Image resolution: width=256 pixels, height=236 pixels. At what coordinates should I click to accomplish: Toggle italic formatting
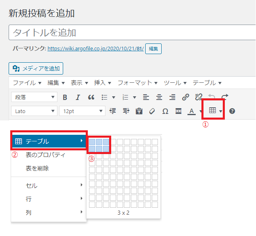[x=78, y=97]
